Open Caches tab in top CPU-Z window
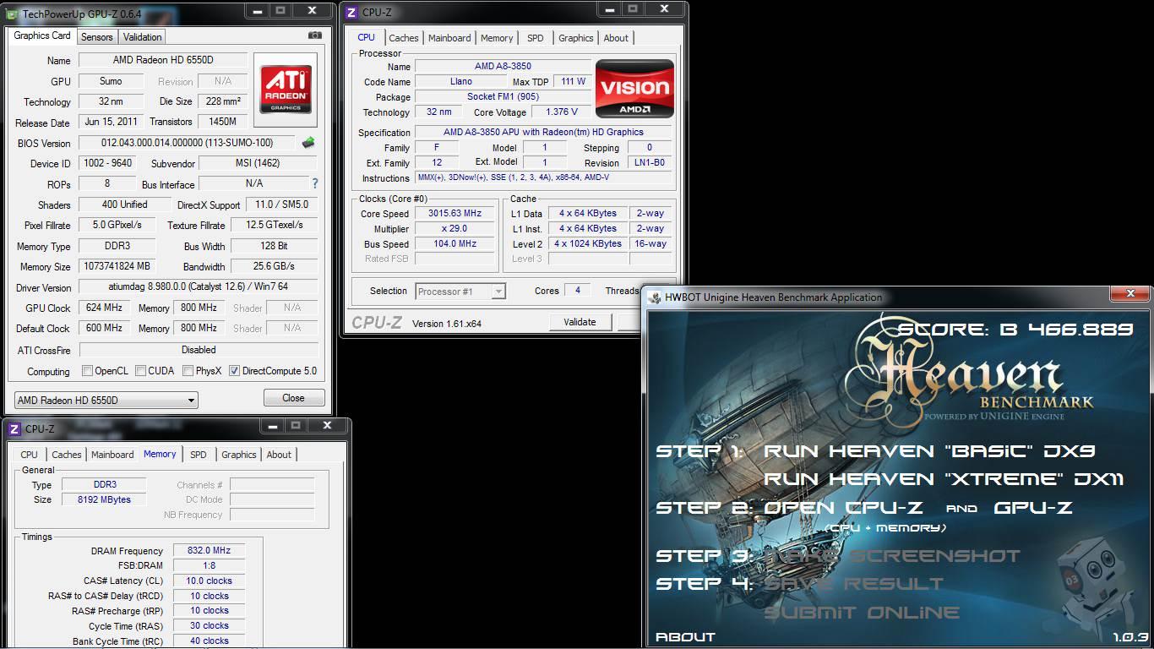 (404, 38)
